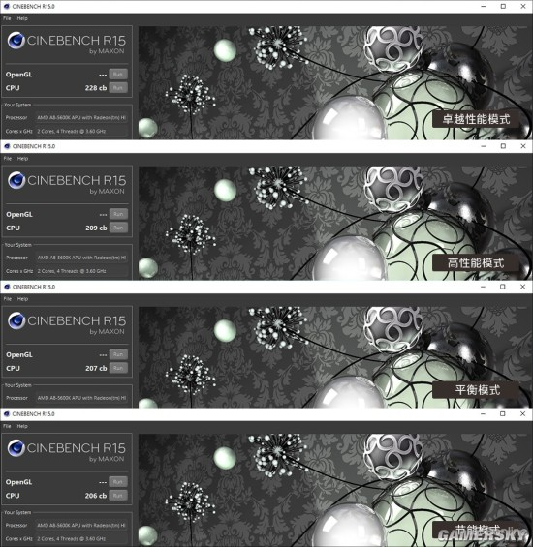Minimize the 206 cb Cinebench window

click(483, 413)
